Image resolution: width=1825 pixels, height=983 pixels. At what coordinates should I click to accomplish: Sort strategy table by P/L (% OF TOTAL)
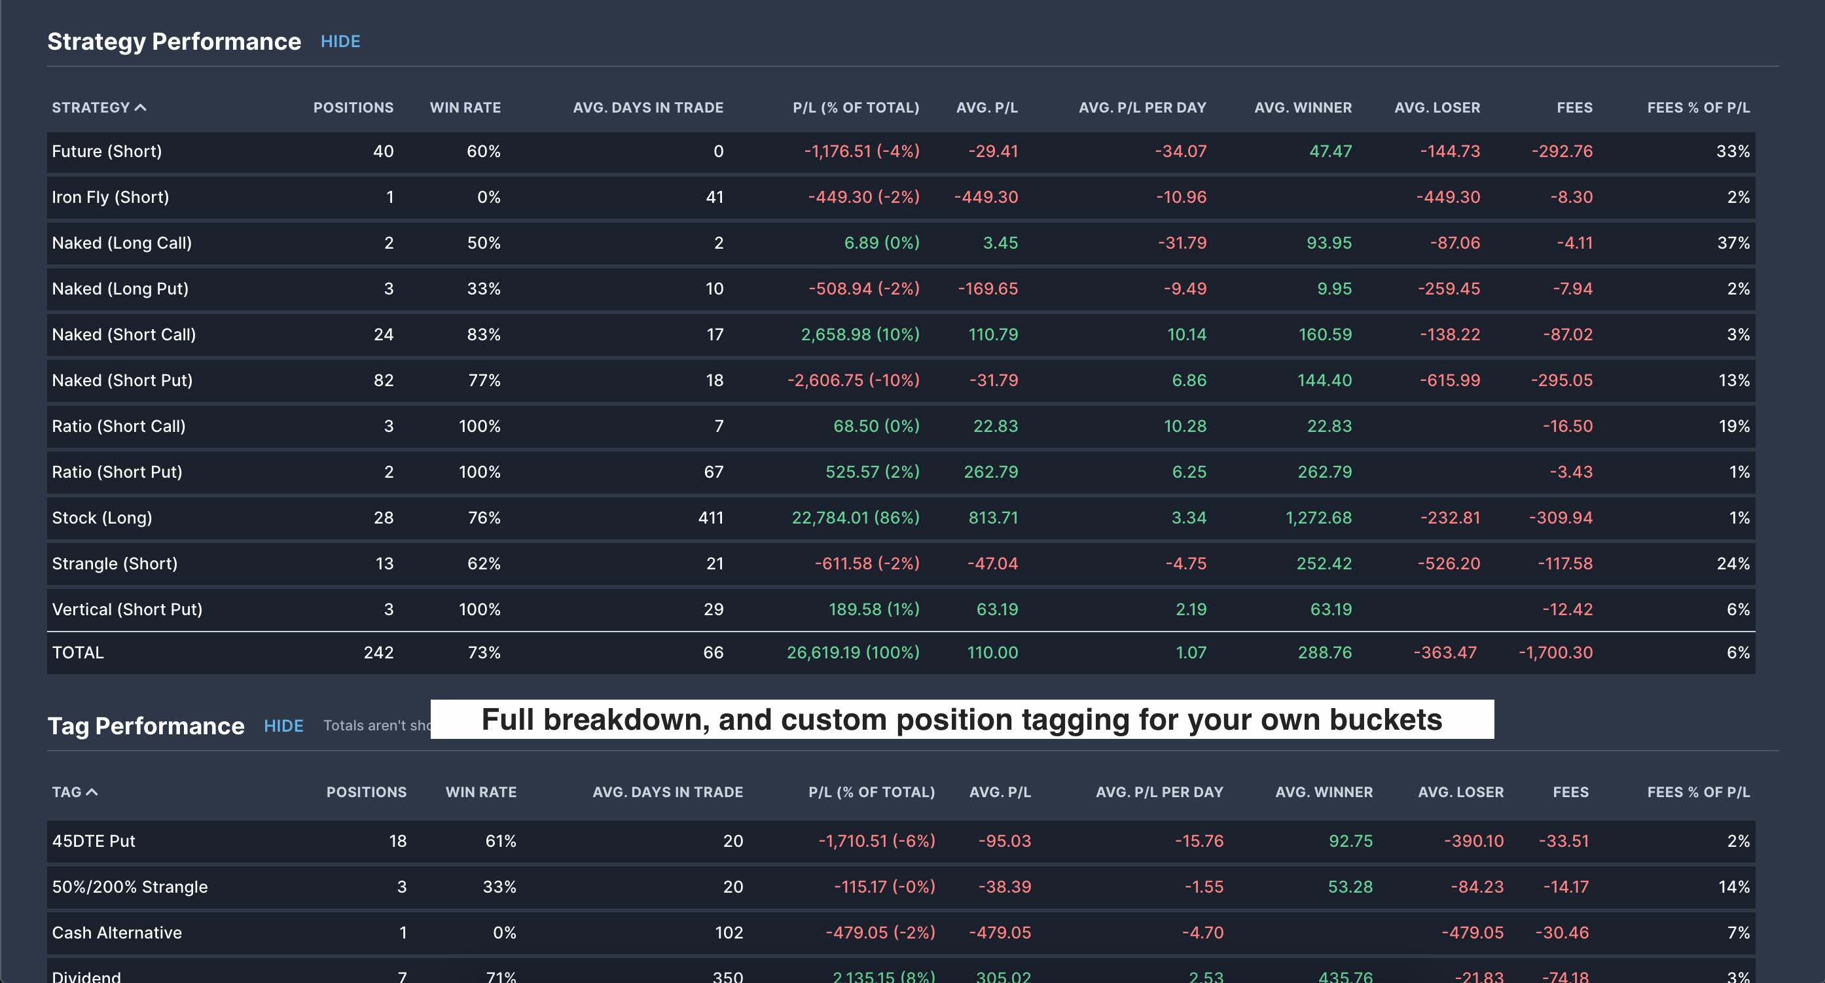pos(855,107)
